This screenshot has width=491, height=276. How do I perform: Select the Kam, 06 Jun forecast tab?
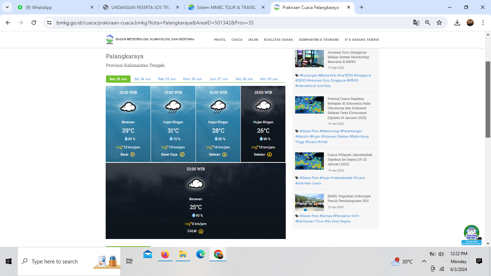point(192,79)
